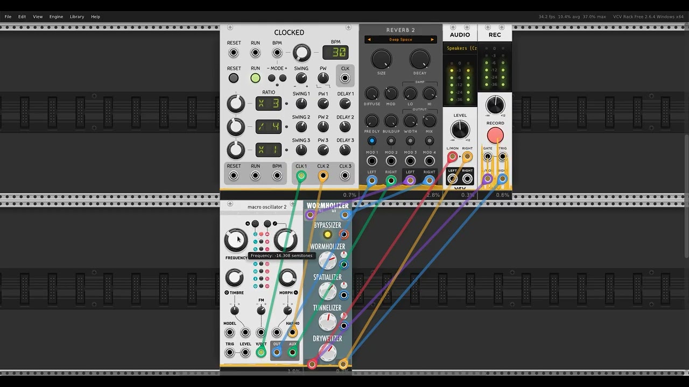This screenshot has width=689, height=387.
Task: Click the DECAY knob on Reverb 2
Action: click(x=420, y=59)
